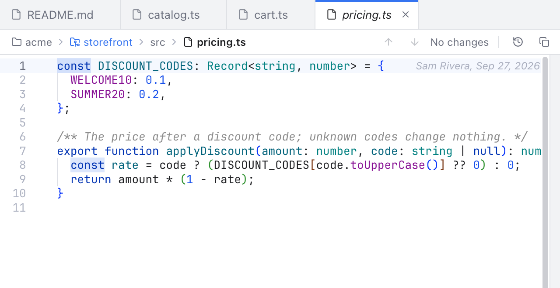Image resolution: width=560 pixels, height=288 pixels.
Task: Switch to the catalog.ts tab
Action: [174, 15]
